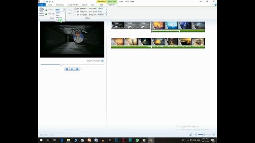This screenshot has height=143, width=255.
Task: Open the Windows Start menu
Action: pos(41,140)
